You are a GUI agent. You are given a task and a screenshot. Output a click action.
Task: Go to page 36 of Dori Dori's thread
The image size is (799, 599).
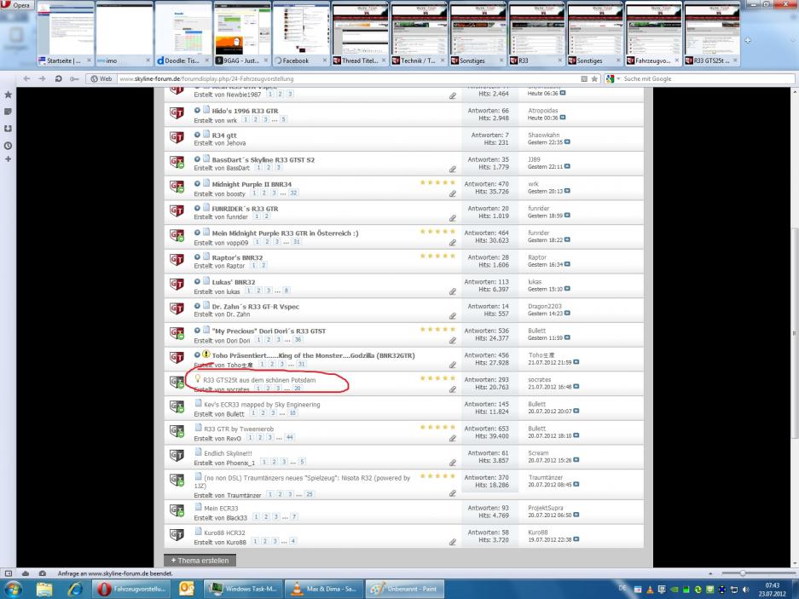(298, 340)
